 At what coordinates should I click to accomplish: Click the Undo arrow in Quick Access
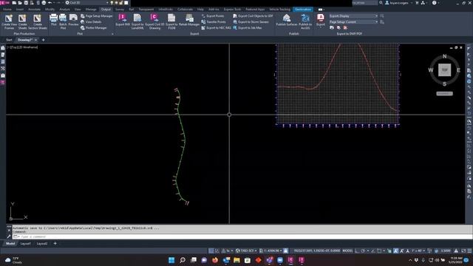50,3
